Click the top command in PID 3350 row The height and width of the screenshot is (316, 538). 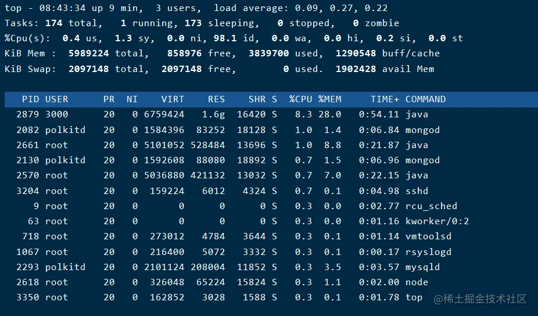414,297
